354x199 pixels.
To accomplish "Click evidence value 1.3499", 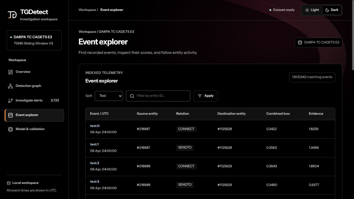I will (314, 148).
